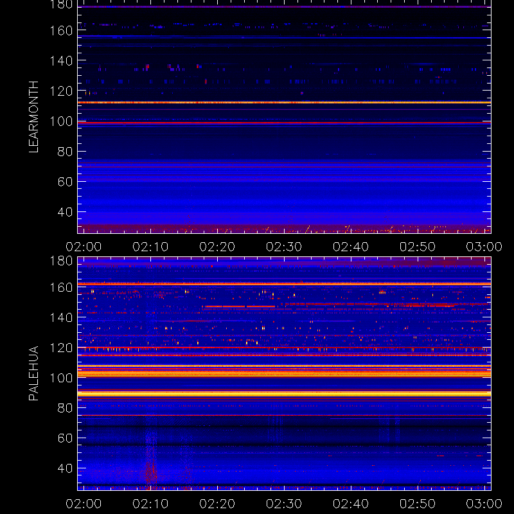Click the 80 tick label on the Learmonth plot
514x514 pixels.
65,152
